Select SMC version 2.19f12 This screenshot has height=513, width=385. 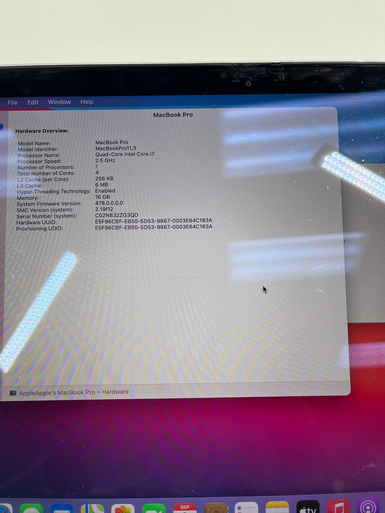[104, 209]
